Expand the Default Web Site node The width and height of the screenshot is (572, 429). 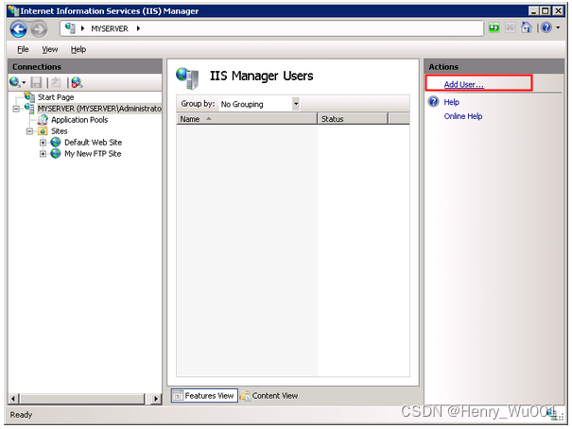43,143
